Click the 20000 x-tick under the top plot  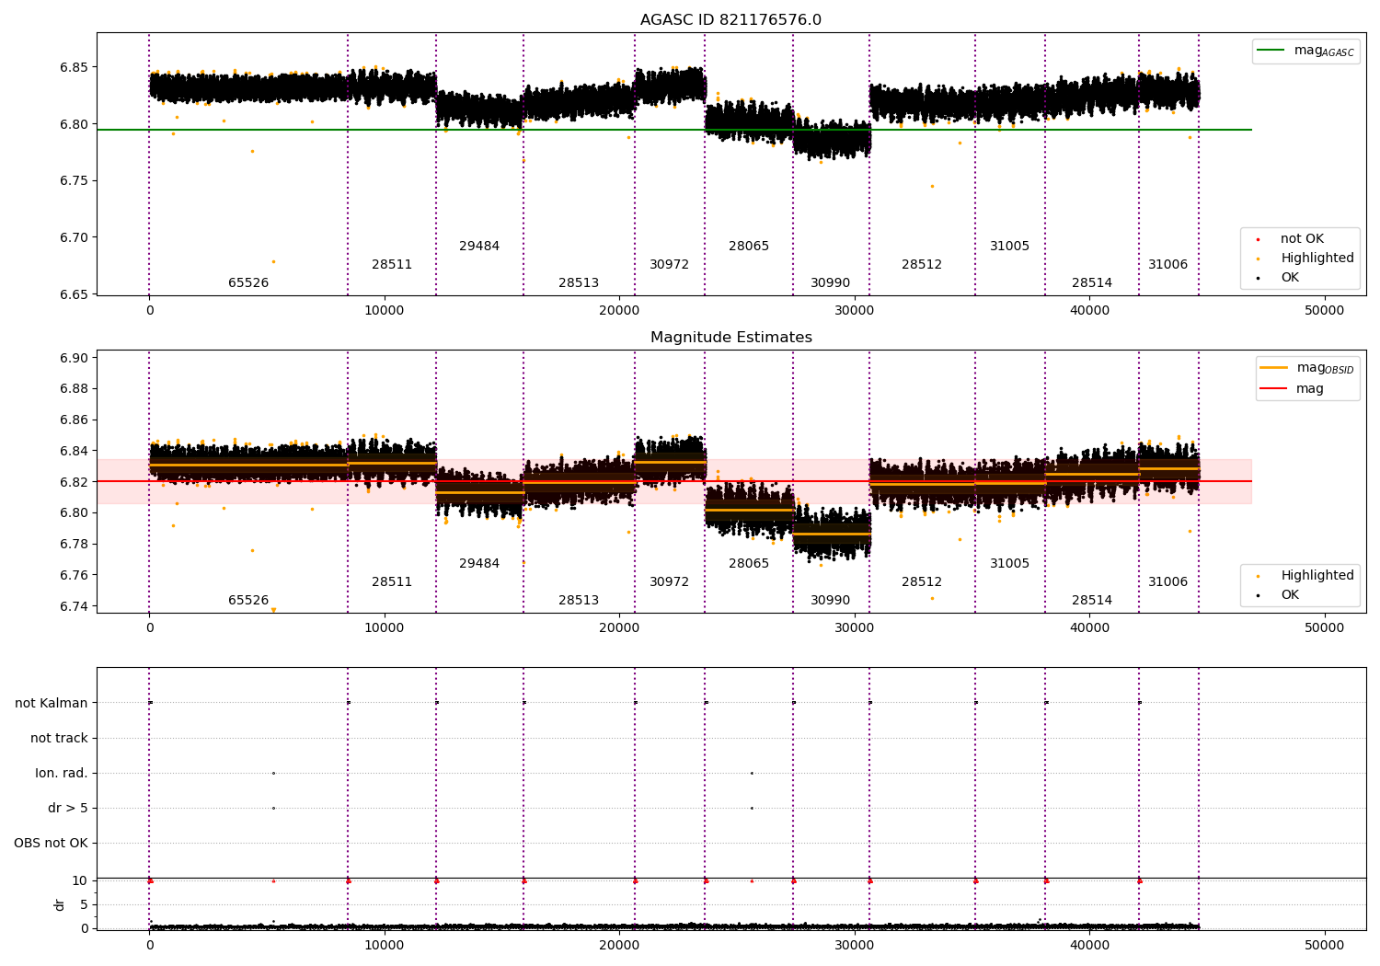(x=619, y=311)
